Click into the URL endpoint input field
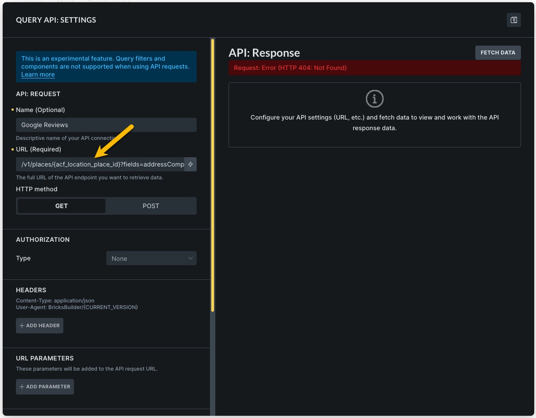The width and height of the screenshot is (536, 418). tap(100, 164)
